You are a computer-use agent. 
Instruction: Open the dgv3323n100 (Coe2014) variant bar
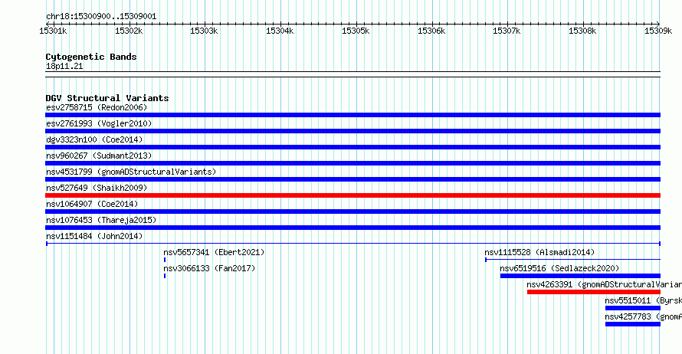coord(352,147)
